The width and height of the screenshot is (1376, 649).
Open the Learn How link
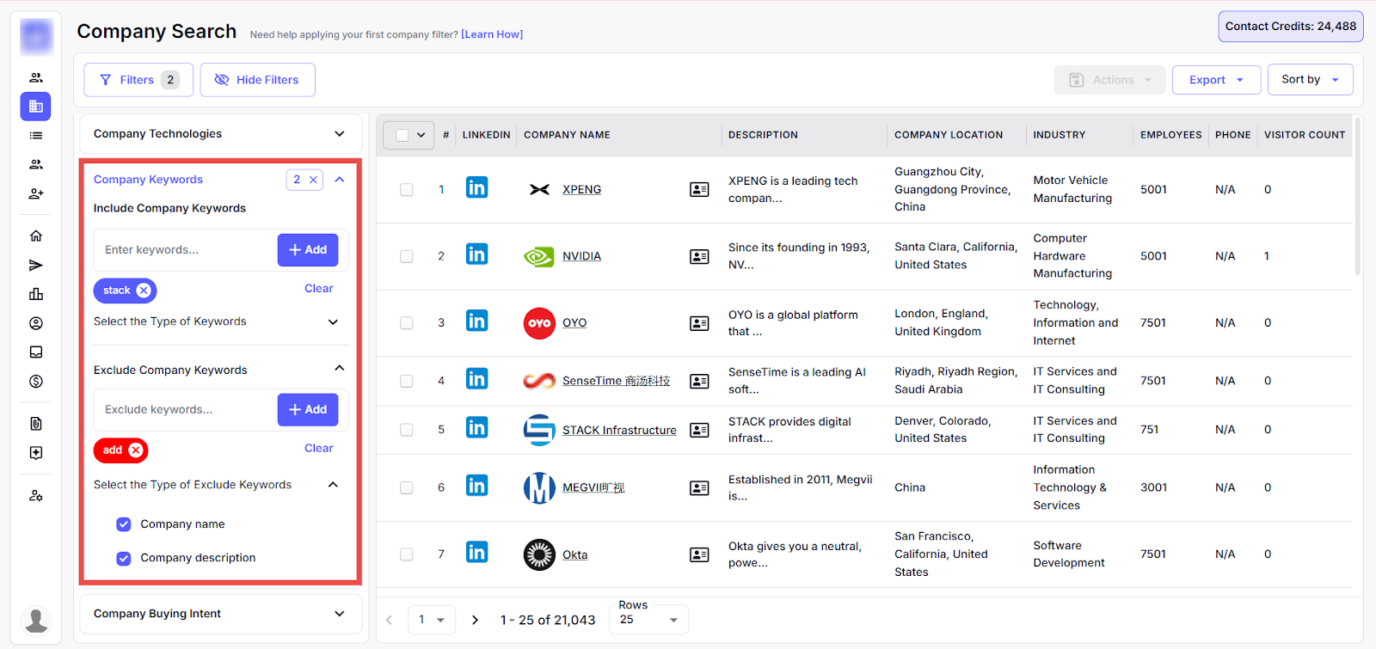click(492, 34)
